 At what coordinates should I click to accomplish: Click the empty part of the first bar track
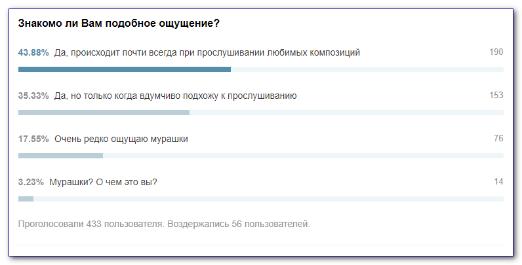pyautogui.click(x=367, y=69)
